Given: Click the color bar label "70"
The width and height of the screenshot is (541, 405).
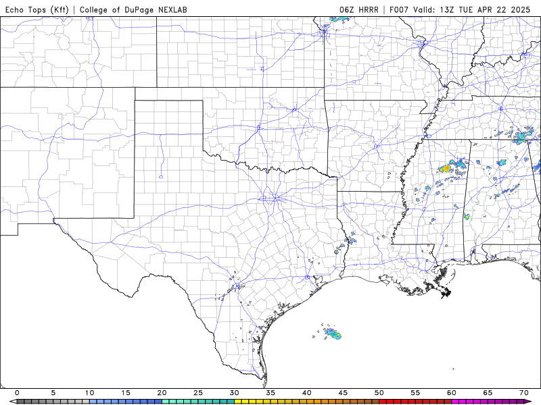Looking at the screenshot, I should pos(524,393).
